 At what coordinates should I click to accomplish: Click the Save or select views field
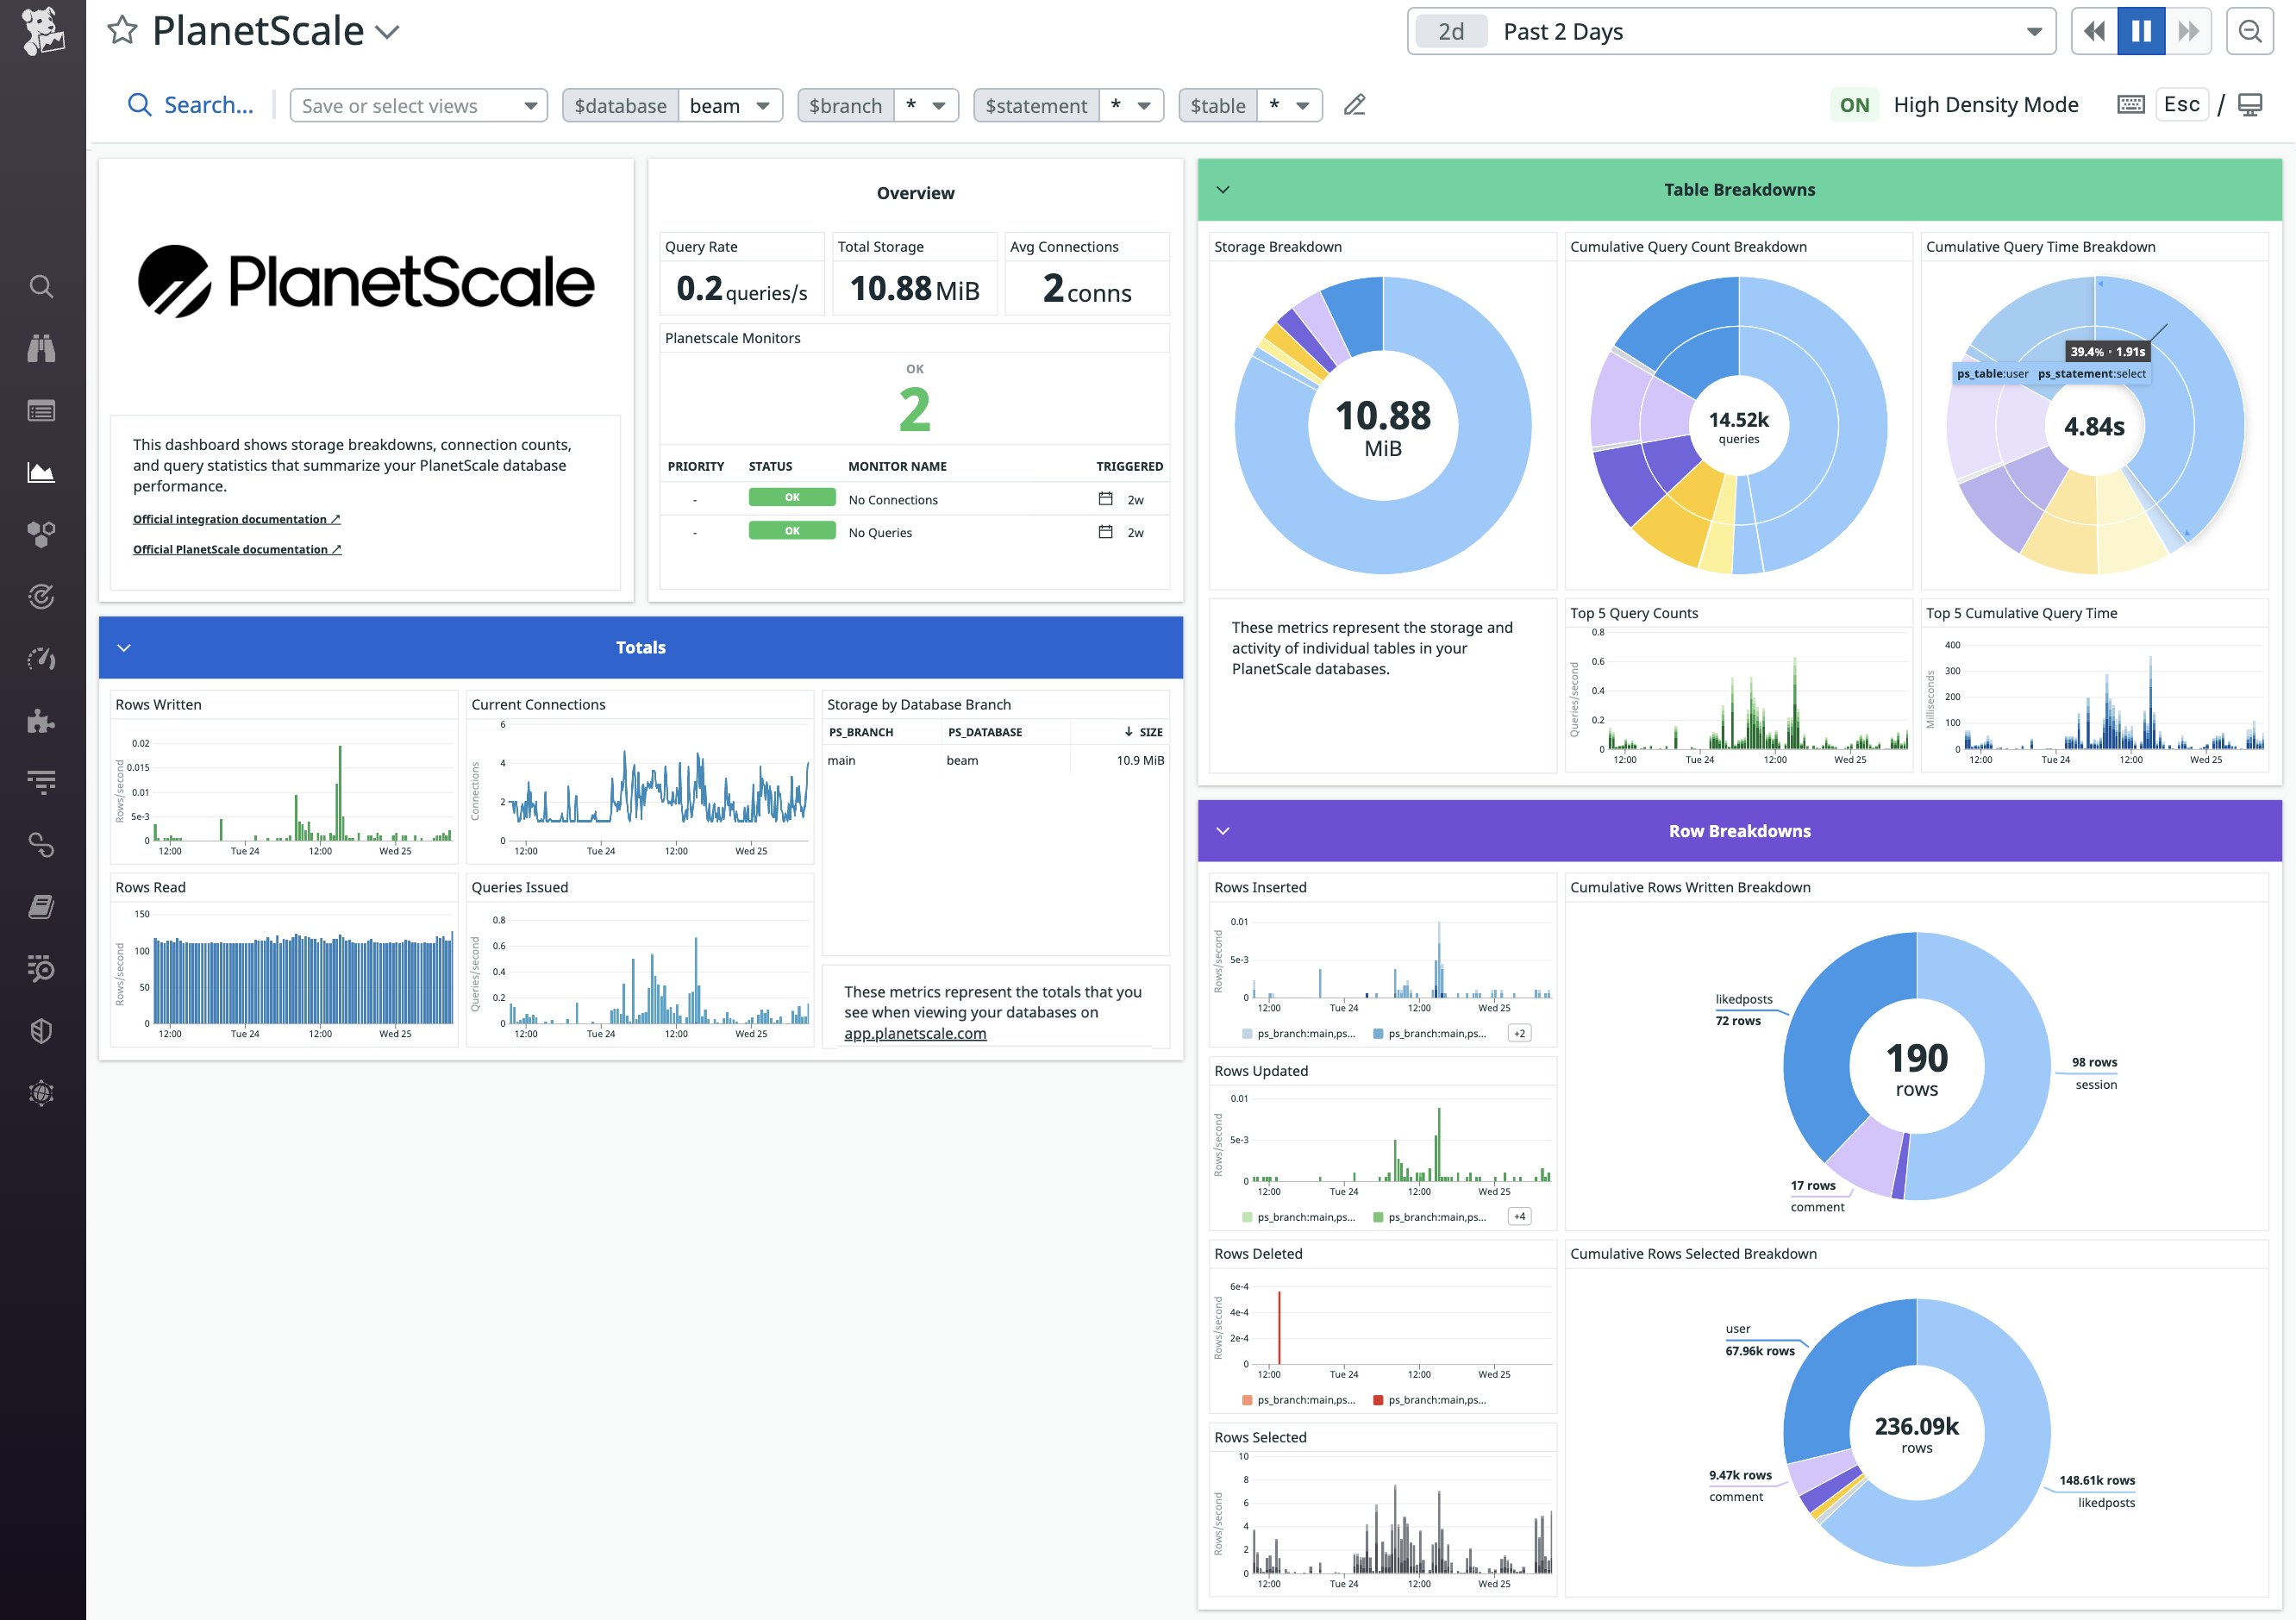pyautogui.click(x=417, y=105)
